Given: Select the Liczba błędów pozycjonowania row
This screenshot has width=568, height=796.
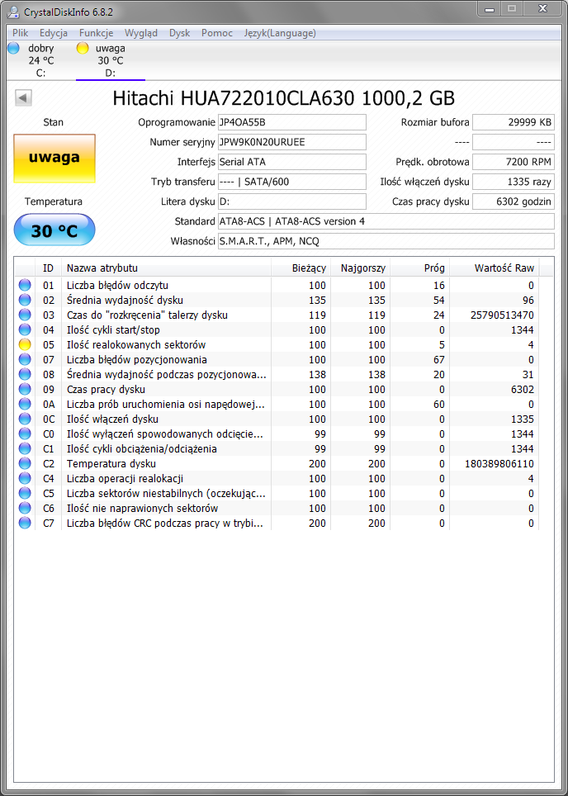Looking at the screenshot, I should click(277, 359).
